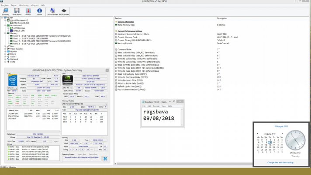Collapse the Memory branch

[x=5, y=33]
